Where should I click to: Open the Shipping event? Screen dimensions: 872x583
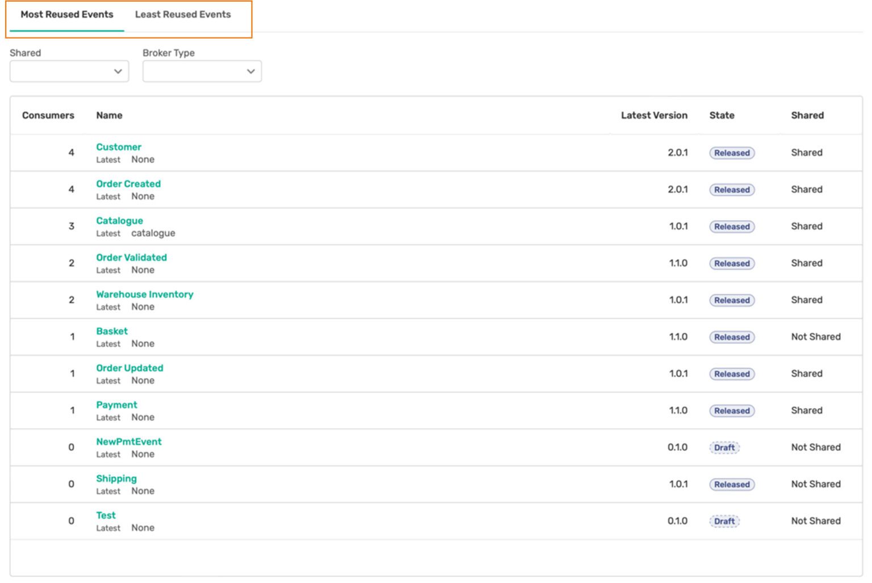tap(116, 479)
